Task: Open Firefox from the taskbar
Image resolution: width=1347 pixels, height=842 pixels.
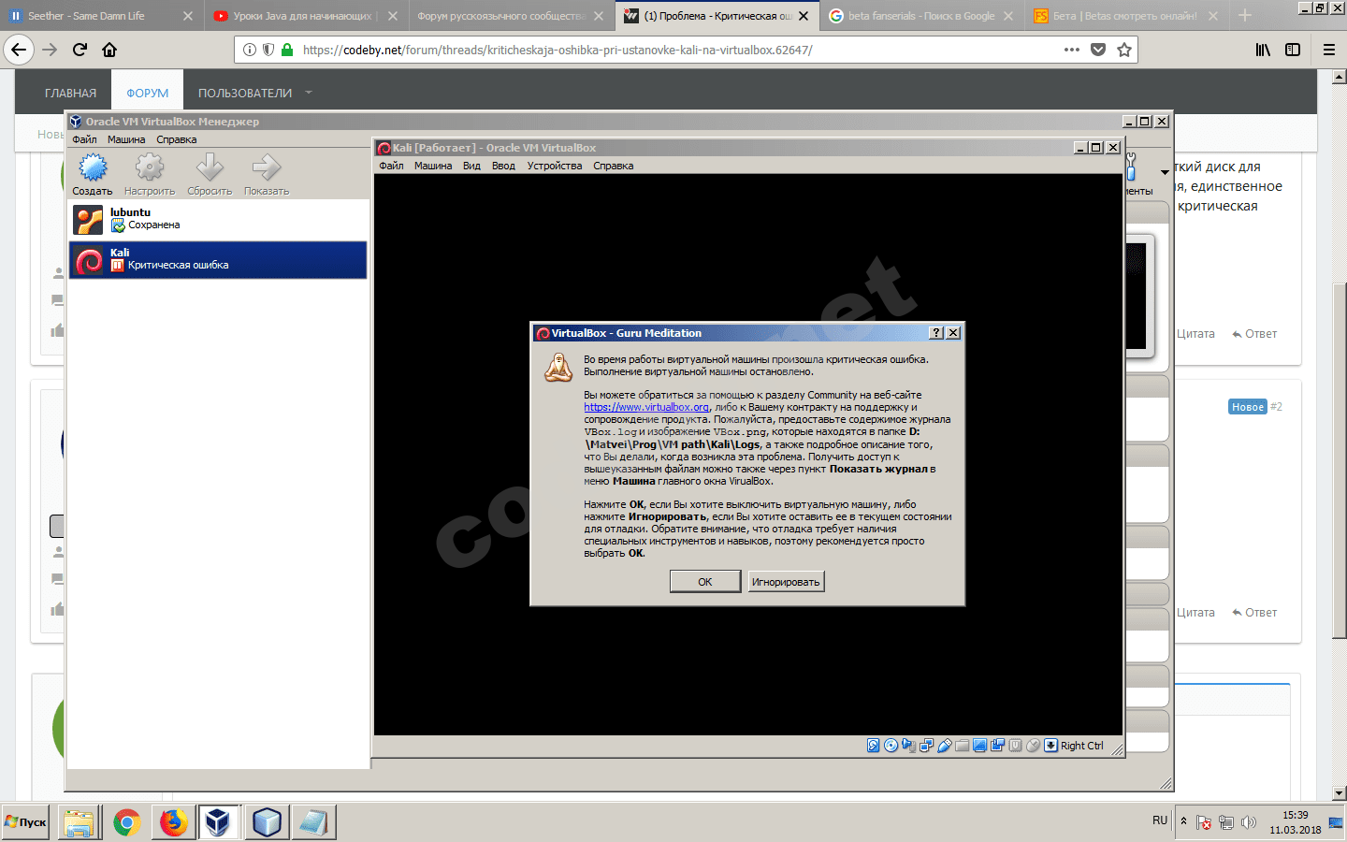Action: tap(173, 822)
